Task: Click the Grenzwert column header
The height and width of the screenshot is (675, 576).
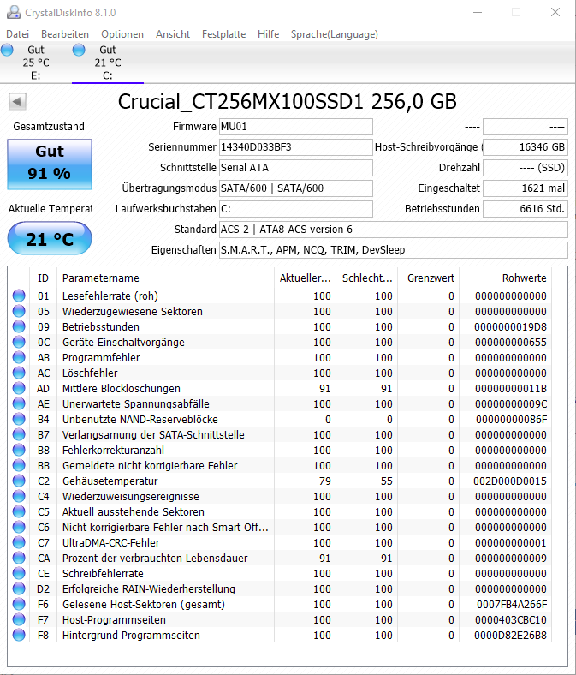Action: pos(428,278)
